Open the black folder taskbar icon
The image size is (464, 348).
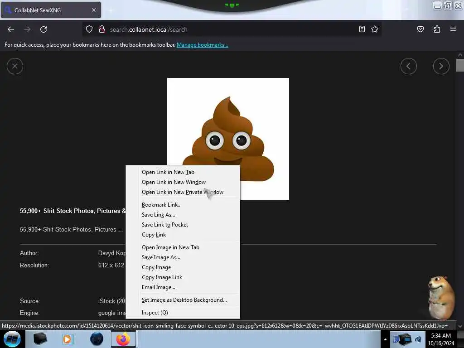[40, 339]
